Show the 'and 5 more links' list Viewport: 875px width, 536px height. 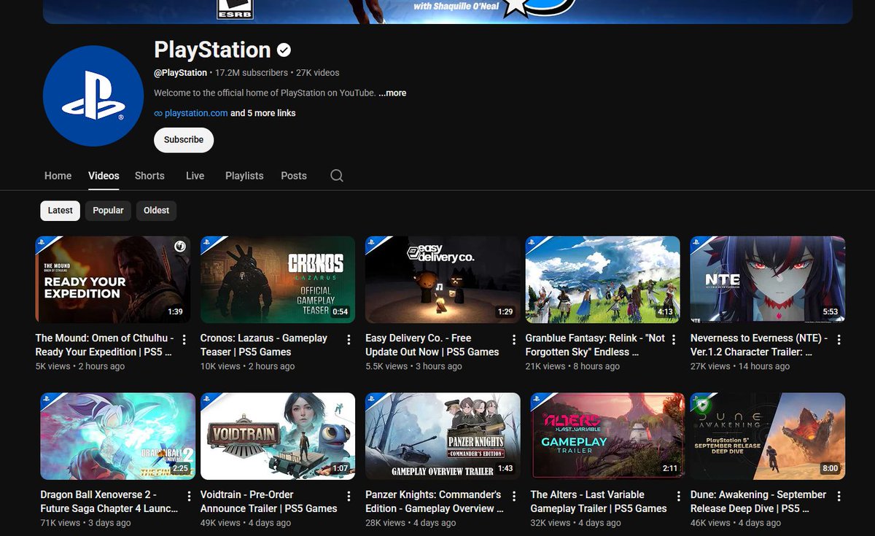[263, 113]
